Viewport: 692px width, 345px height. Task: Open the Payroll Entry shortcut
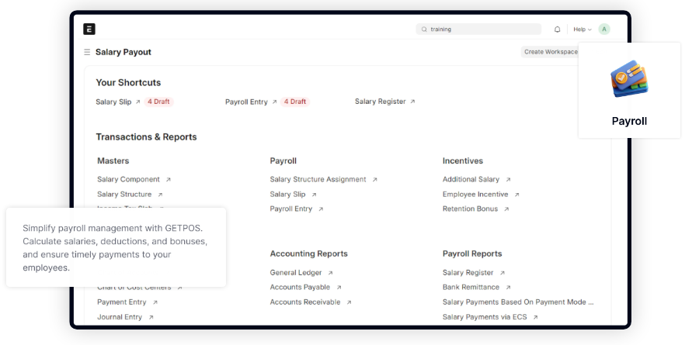tap(246, 102)
